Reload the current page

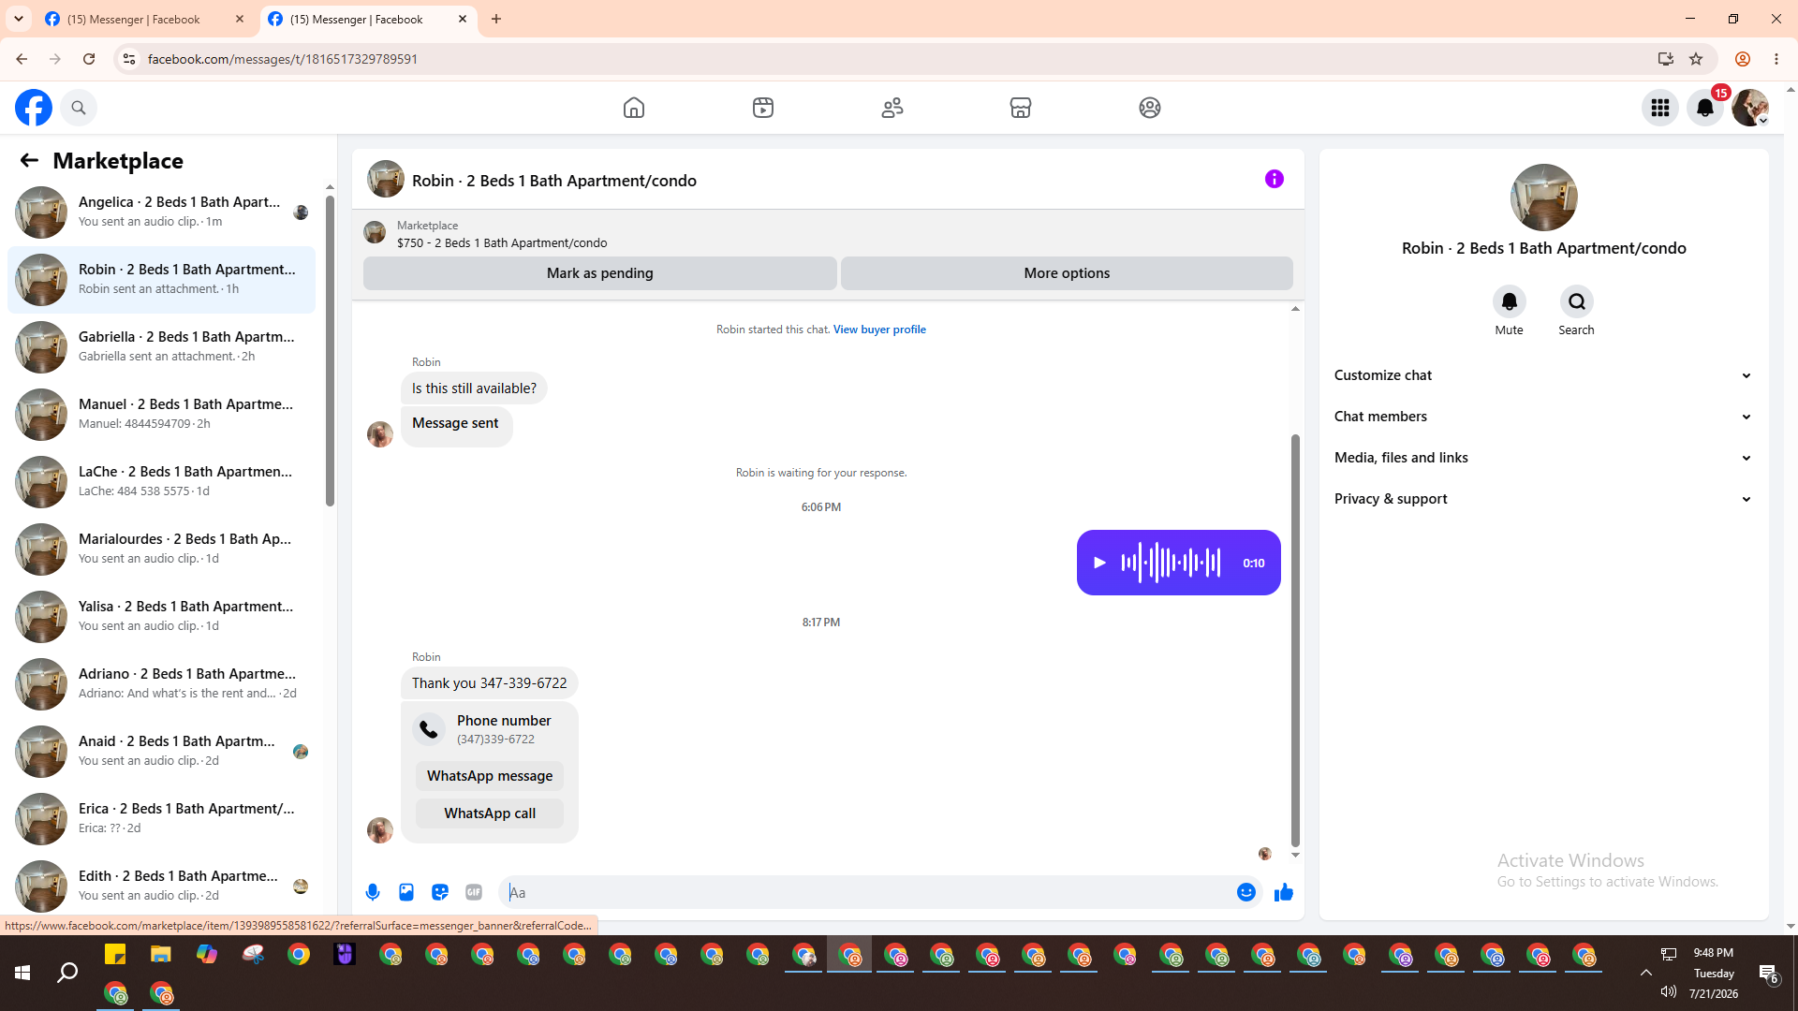tap(89, 59)
